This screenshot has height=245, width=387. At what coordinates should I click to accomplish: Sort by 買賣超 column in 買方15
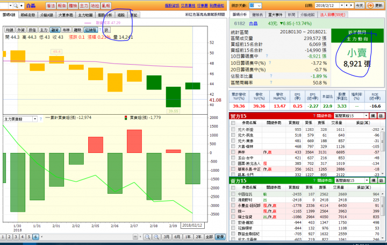click(x=293, y=123)
